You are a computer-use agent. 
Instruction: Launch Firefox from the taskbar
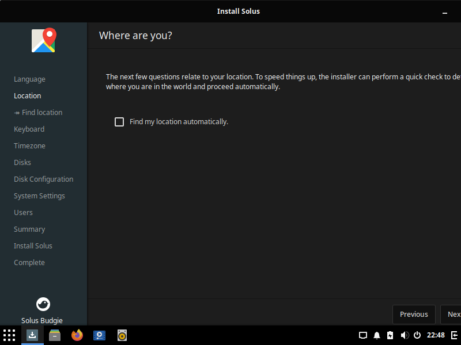pos(77,335)
